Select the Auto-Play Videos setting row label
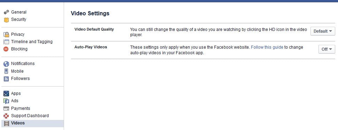 coord(91,47)
